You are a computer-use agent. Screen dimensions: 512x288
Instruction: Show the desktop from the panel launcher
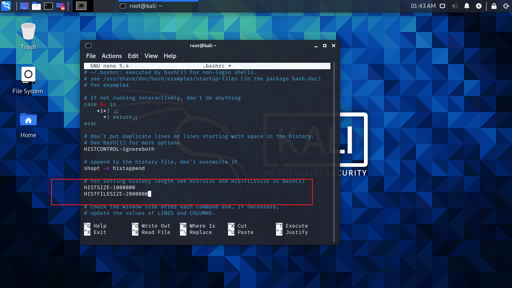(x=24, y=6)
